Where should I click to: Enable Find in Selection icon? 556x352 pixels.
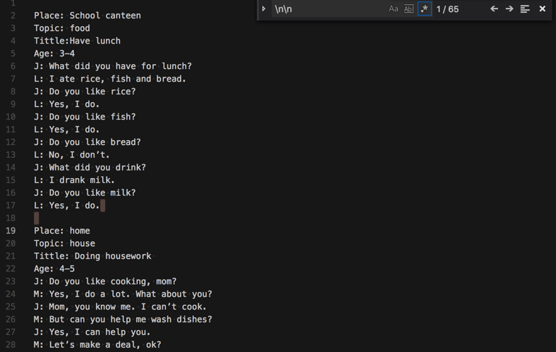(525, 9)
